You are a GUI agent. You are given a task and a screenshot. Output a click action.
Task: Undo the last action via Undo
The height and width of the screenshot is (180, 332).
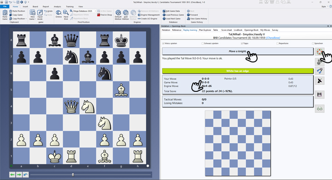(48, 11)
